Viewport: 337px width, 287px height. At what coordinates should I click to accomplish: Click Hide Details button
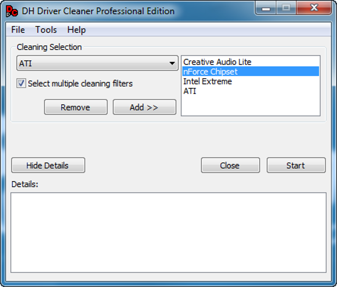point(48,165)
